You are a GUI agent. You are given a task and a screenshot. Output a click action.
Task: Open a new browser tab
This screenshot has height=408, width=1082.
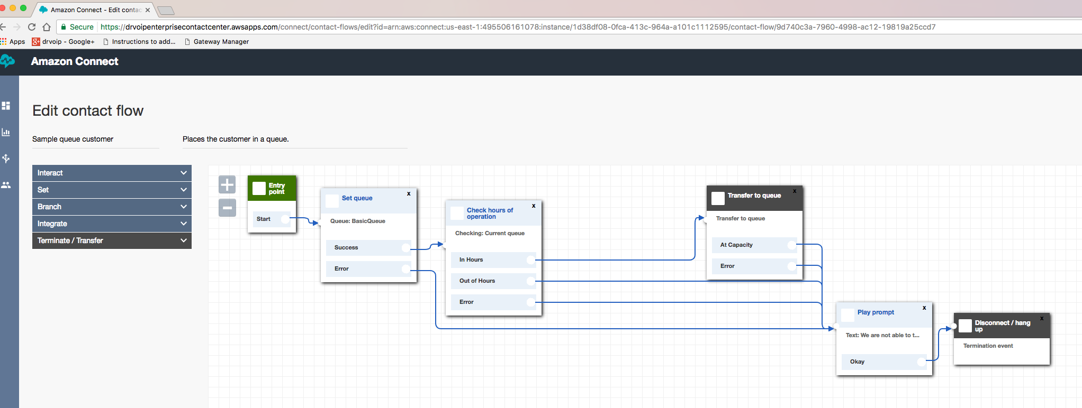pyautogui.click(x=166, y=11)
